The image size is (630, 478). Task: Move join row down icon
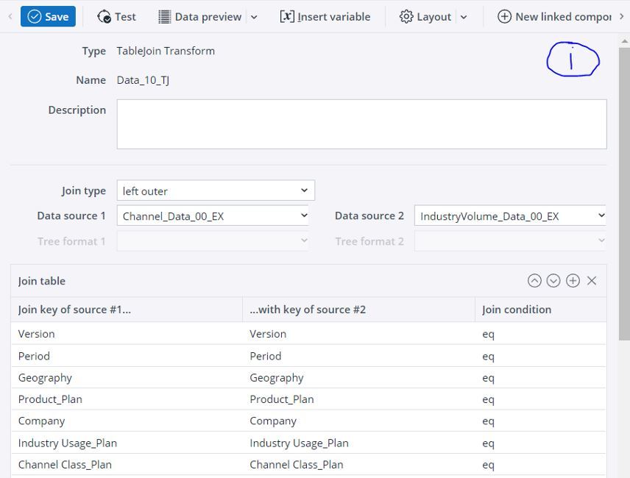[x=553, y=281]
